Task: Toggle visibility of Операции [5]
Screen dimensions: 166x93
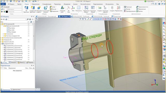Action: (29, 40)
